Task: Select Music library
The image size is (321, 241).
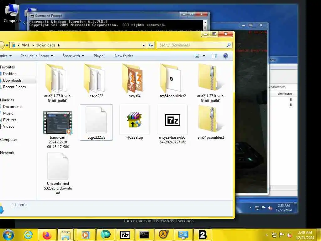Action: pyautogui.click(x=8, y=113)
